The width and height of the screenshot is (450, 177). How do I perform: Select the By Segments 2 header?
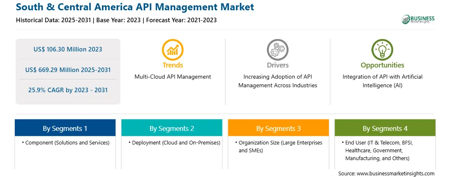point(171,128)
